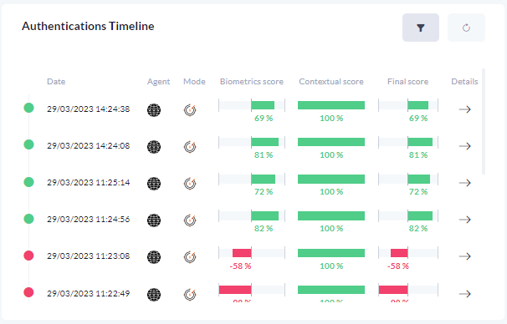Open details arrow for 11:24:56 entry
This screenshot has height=324, width=507.
tap(464, 220)
